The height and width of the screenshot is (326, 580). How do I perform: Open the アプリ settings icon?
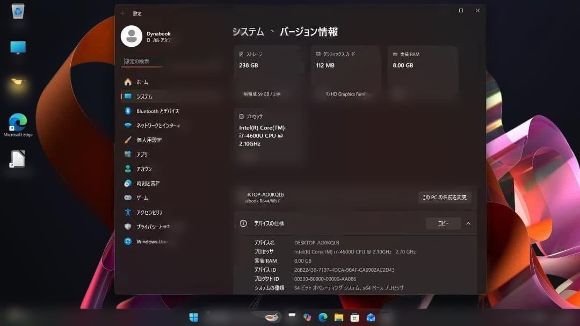coord(129,154)
